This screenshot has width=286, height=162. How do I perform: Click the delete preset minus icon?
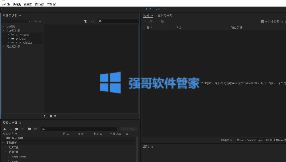click(x=11, y=129)
